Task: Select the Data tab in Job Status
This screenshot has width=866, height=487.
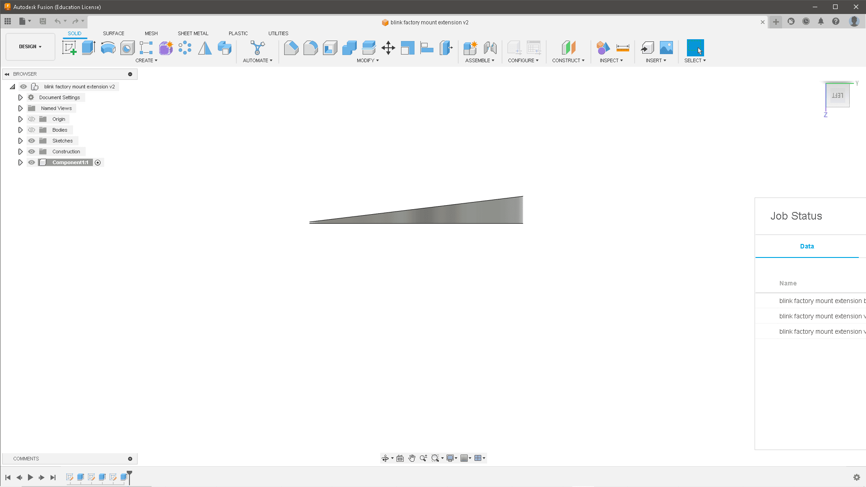Action: tap(807, 246)
